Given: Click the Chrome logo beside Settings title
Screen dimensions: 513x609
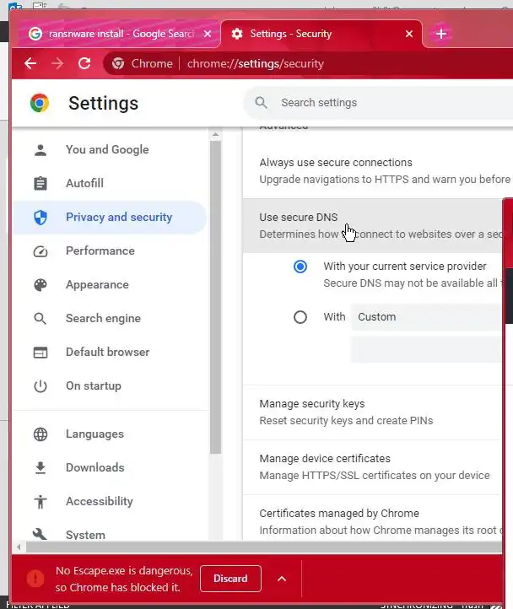Looking at the screenshot, I should click(x=40, y=103).
